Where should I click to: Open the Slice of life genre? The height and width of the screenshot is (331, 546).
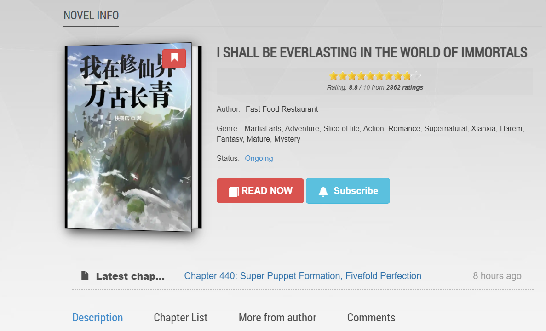click(x=341, y=128)
